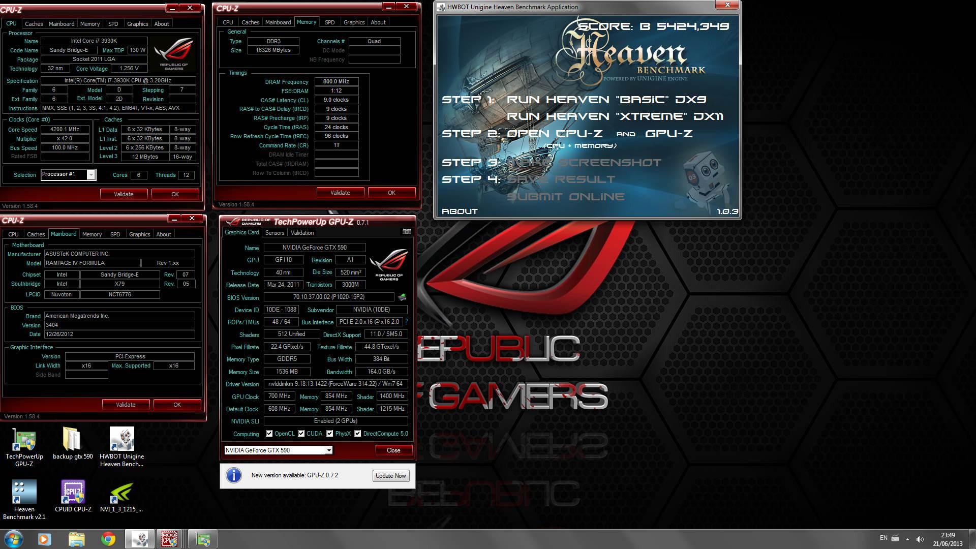This screenshot has width=976, height=549.
Task: Click the Show desktop strip on taskbar
Action: coord(972,539)
